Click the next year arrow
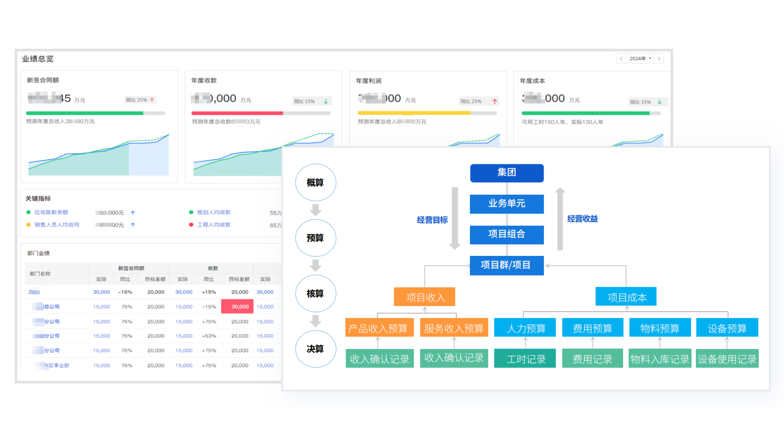The height and width of the screenshot is (431, 784). (x=659, y=59)
